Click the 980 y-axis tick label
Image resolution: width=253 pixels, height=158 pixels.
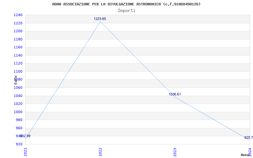19,120
